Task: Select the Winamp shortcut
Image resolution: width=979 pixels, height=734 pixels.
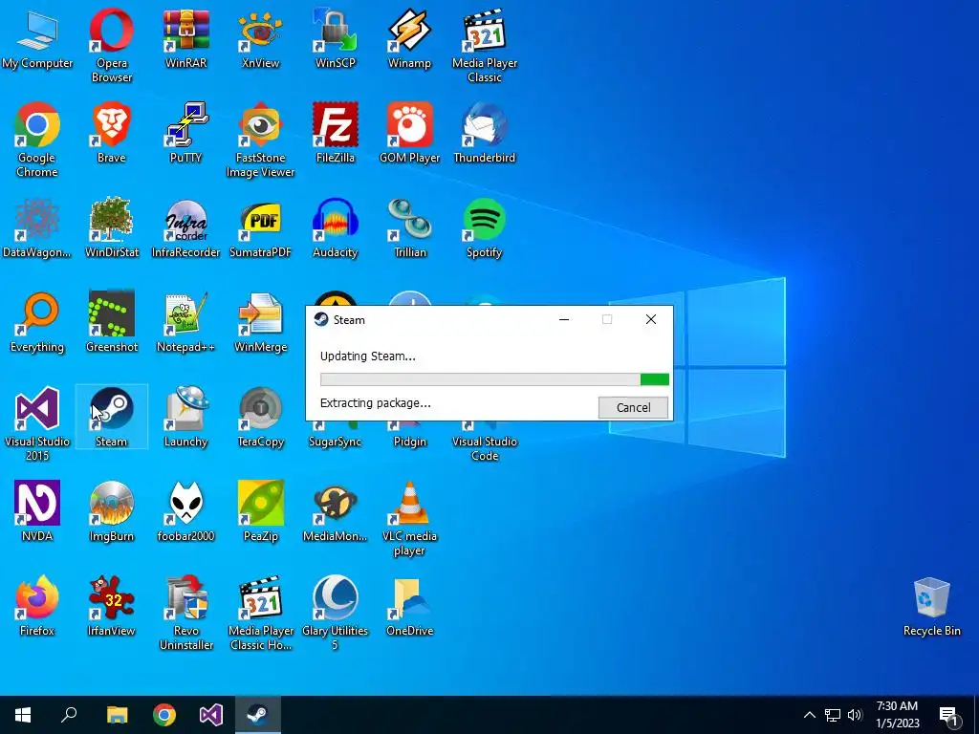Action: 409,38
